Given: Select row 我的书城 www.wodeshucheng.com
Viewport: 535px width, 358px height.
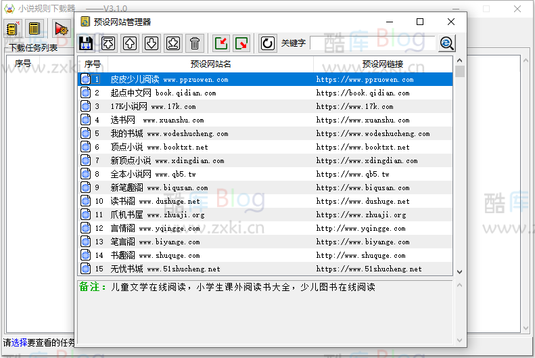Looking at the screenshot, I should [264, 133].
